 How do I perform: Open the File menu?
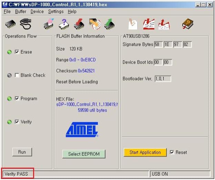[7, 11]
